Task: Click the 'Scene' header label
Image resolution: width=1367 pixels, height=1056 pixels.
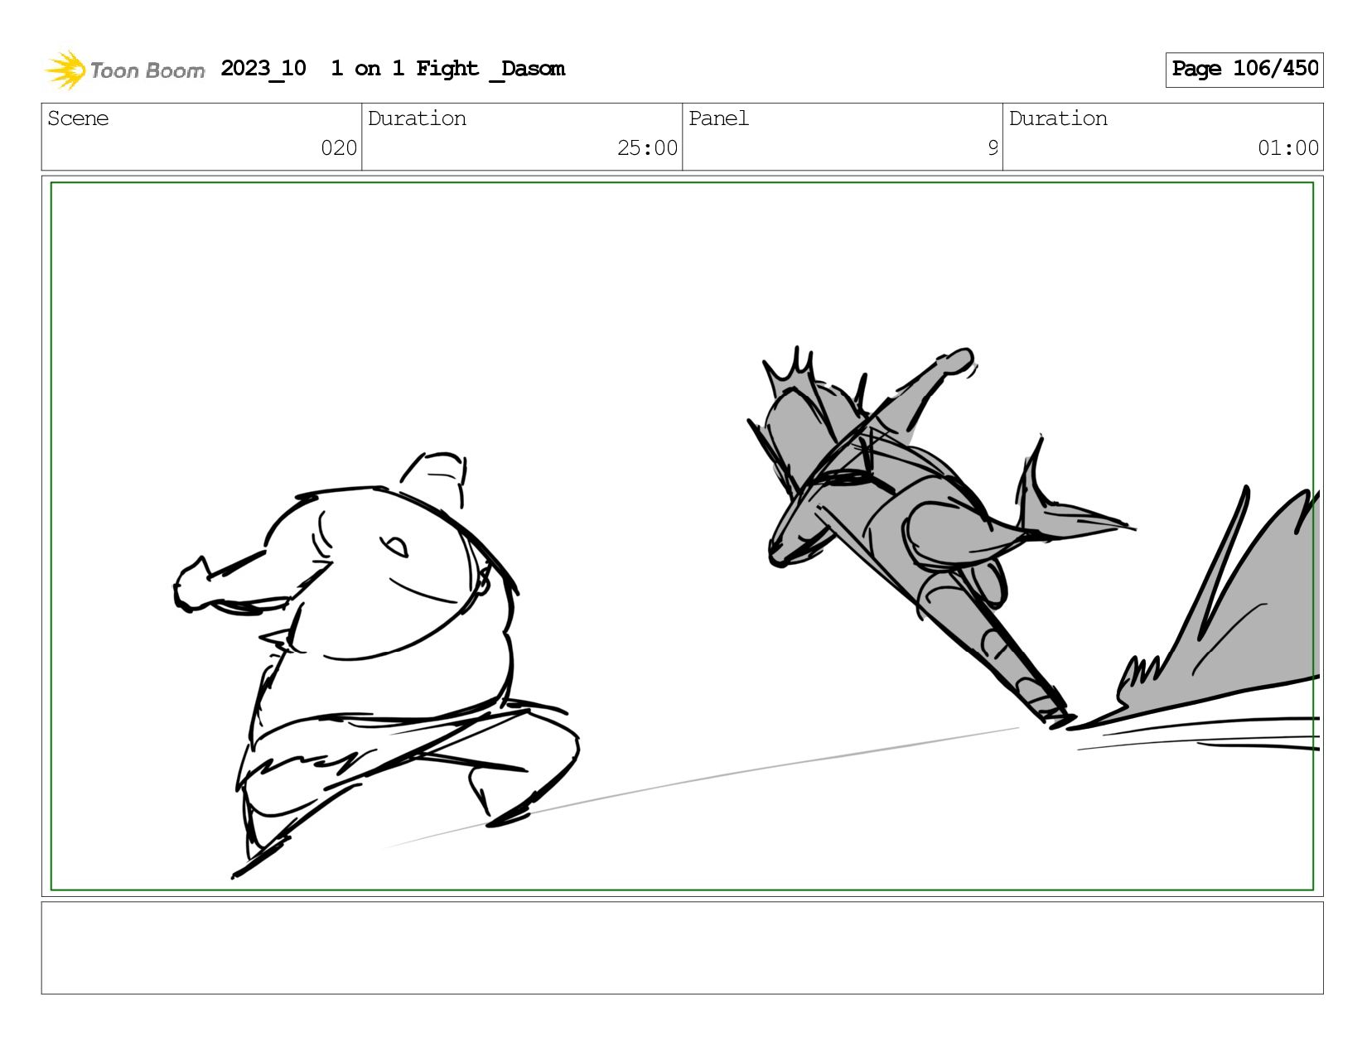Action: pos(78,118)
